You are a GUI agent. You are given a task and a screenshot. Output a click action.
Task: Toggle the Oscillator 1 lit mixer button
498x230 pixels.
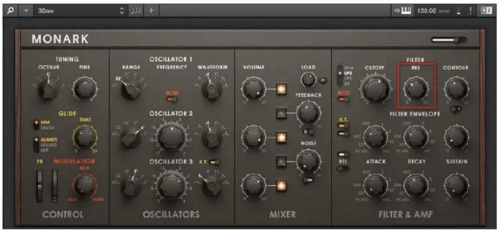tap(281, 90)
